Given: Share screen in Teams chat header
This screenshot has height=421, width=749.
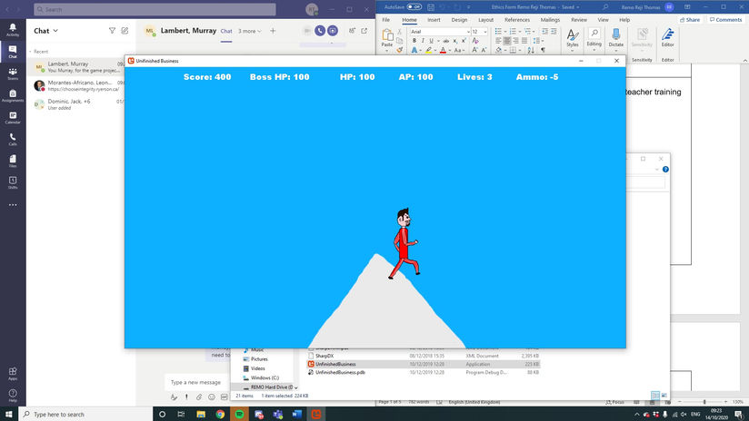Looking at the screenshot, I should click(333, 31).
